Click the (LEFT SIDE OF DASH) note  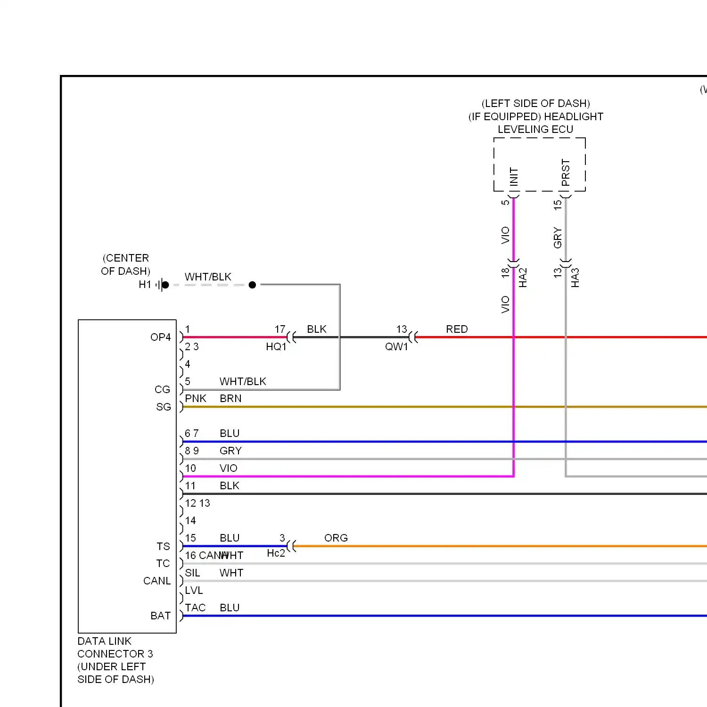coord(536,103)
